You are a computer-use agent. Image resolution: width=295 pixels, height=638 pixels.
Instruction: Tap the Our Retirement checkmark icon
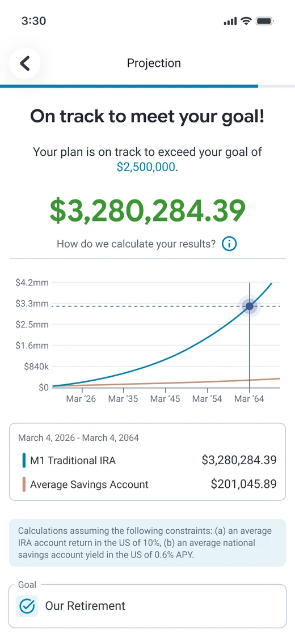[x=27, y=606]
